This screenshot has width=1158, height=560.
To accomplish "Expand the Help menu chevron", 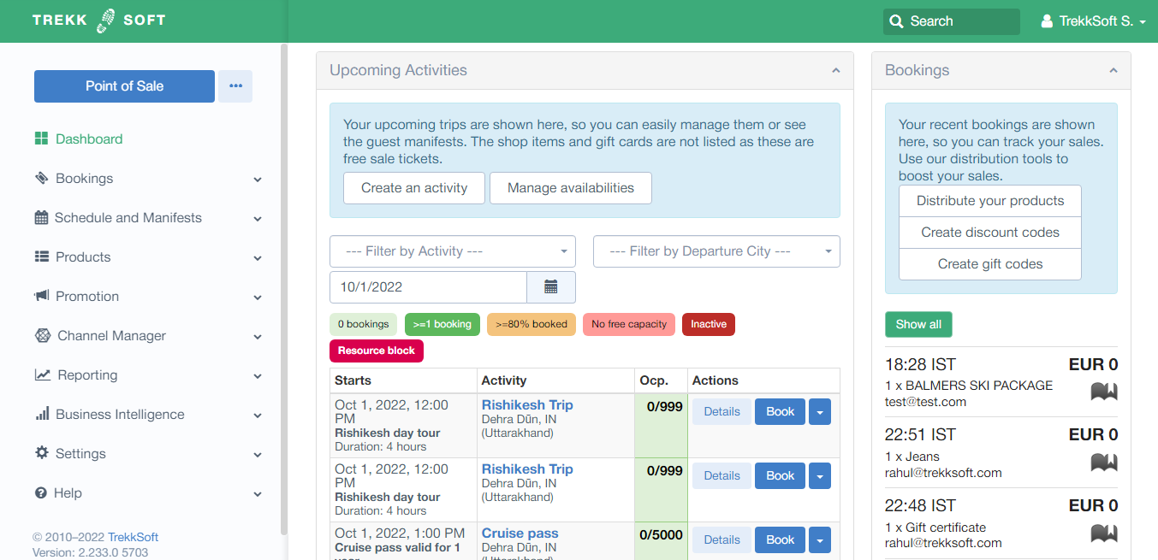I will click(258, 494).
